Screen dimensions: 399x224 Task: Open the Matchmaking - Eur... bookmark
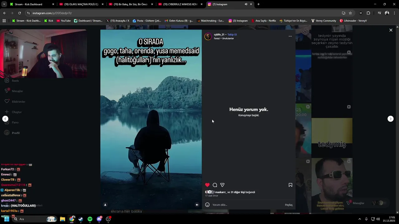point(210,21)
